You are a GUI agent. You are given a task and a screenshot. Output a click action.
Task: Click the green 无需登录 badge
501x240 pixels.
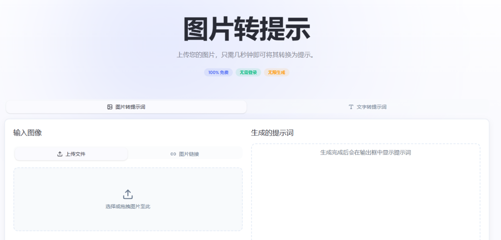click(248, 72)
